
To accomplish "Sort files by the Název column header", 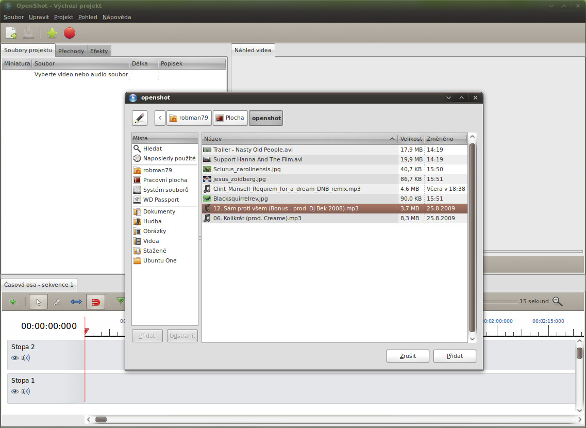I will click(x=299, y=139).
